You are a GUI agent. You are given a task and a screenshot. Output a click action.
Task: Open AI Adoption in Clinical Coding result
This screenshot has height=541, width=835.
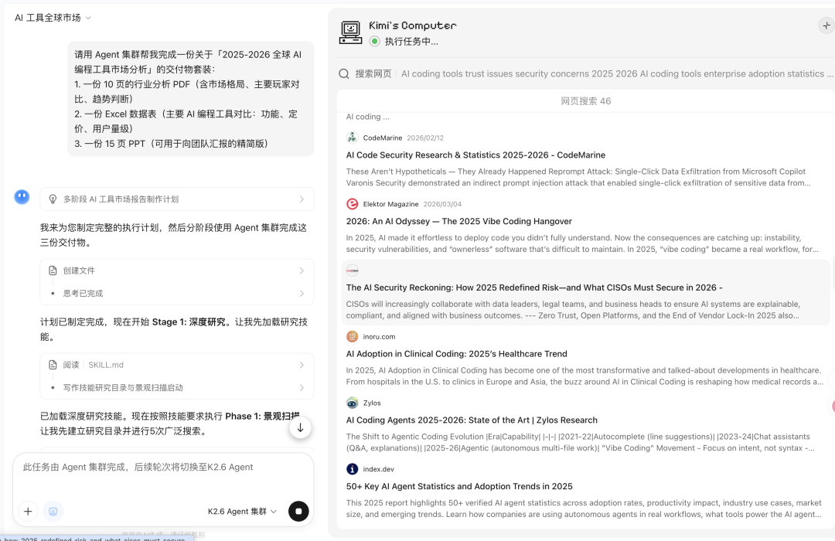(456, 353)
